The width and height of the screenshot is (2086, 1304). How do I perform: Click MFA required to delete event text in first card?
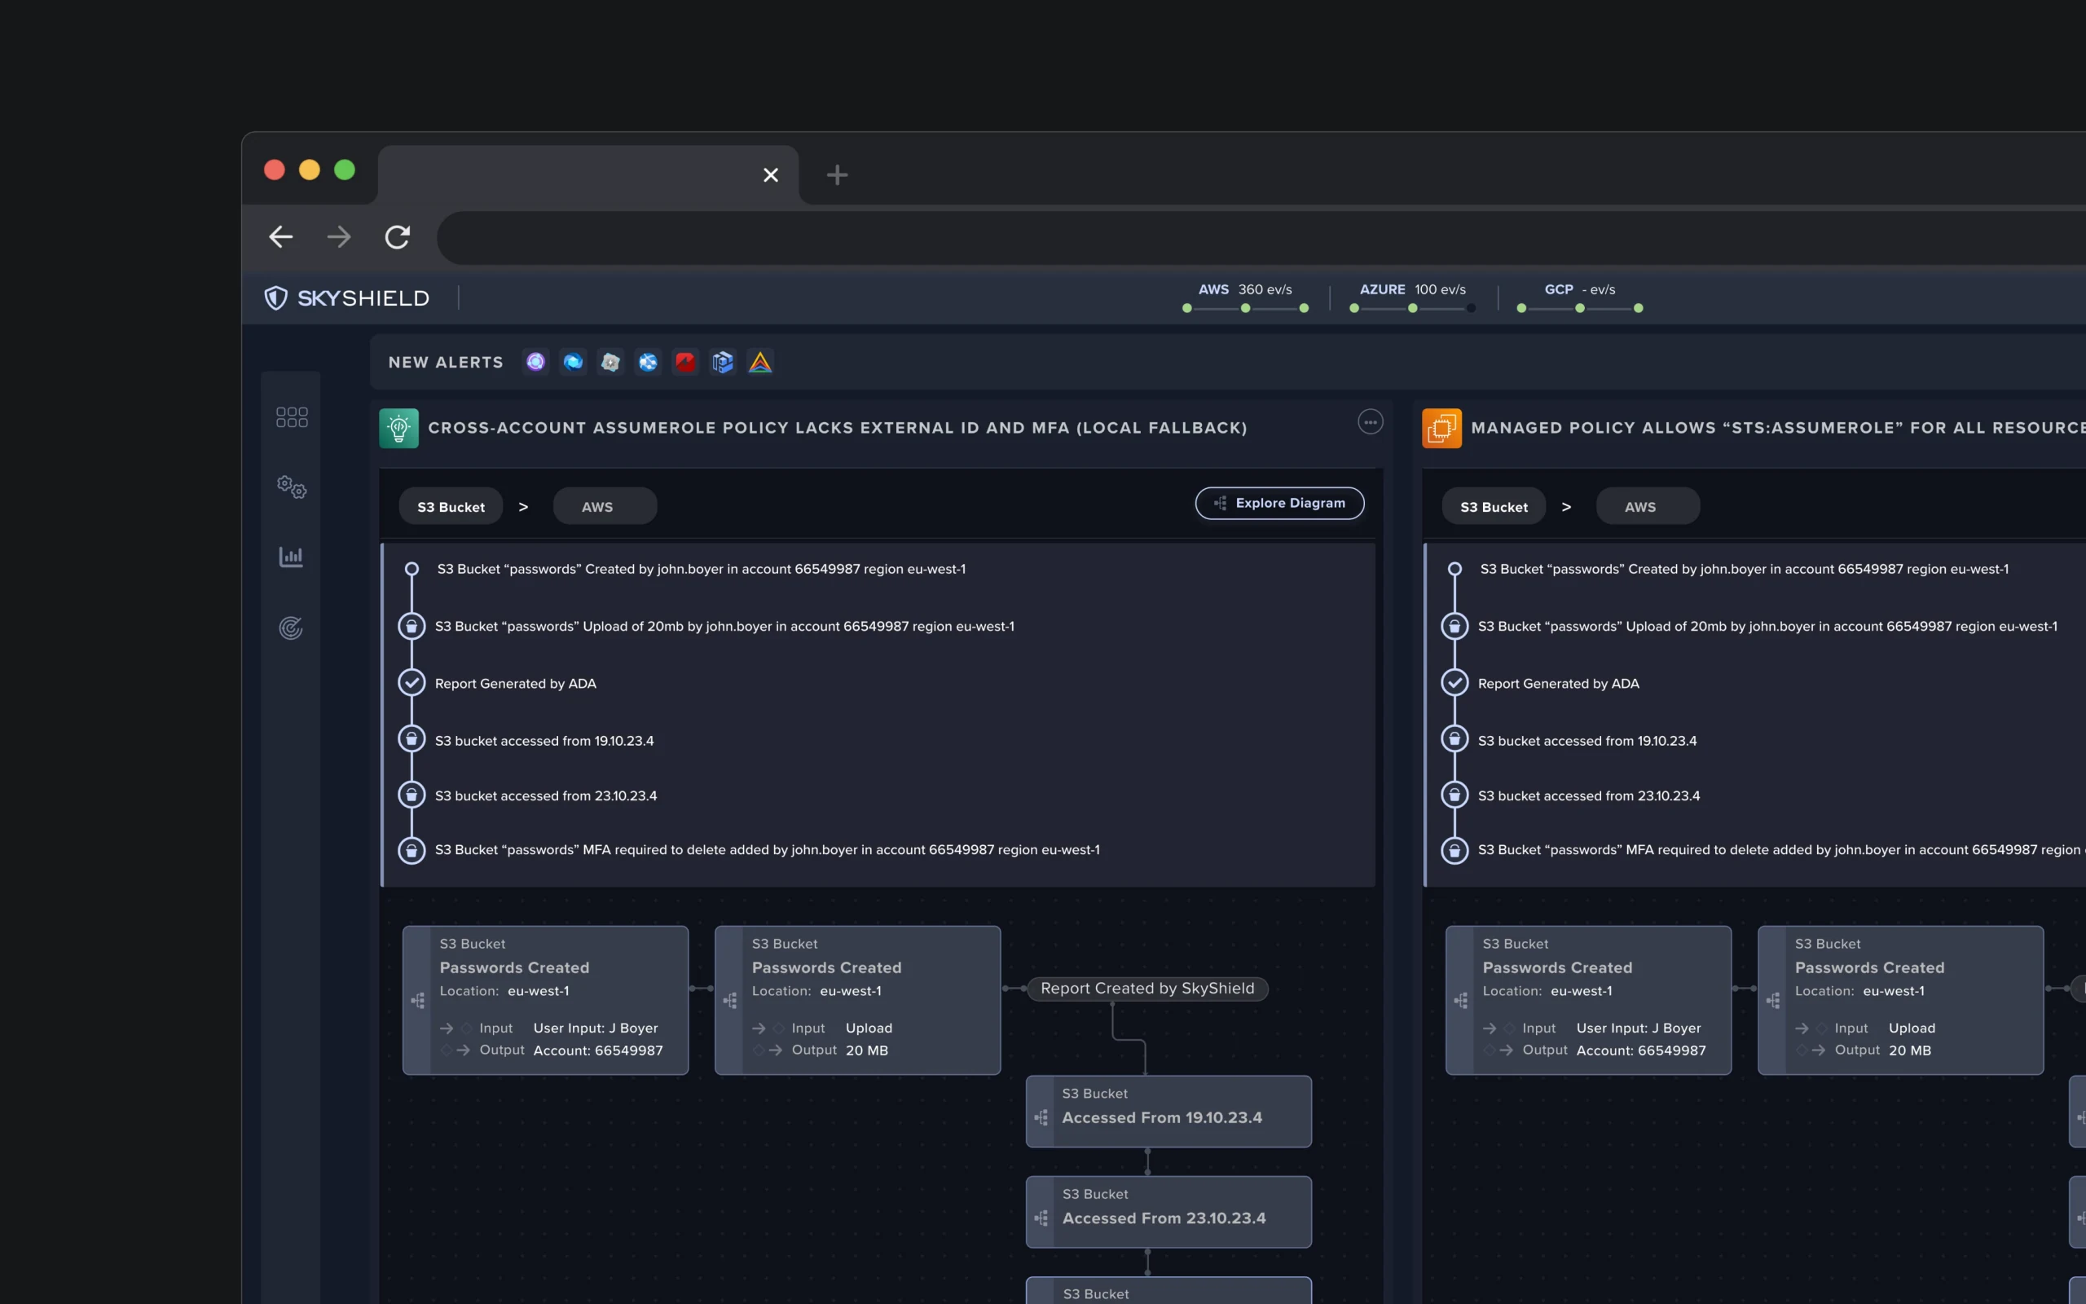[x=767, y=849]
